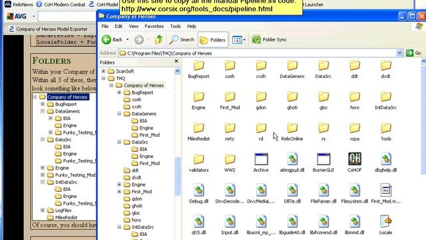Open the Back button history dropdown arrow

127,40
